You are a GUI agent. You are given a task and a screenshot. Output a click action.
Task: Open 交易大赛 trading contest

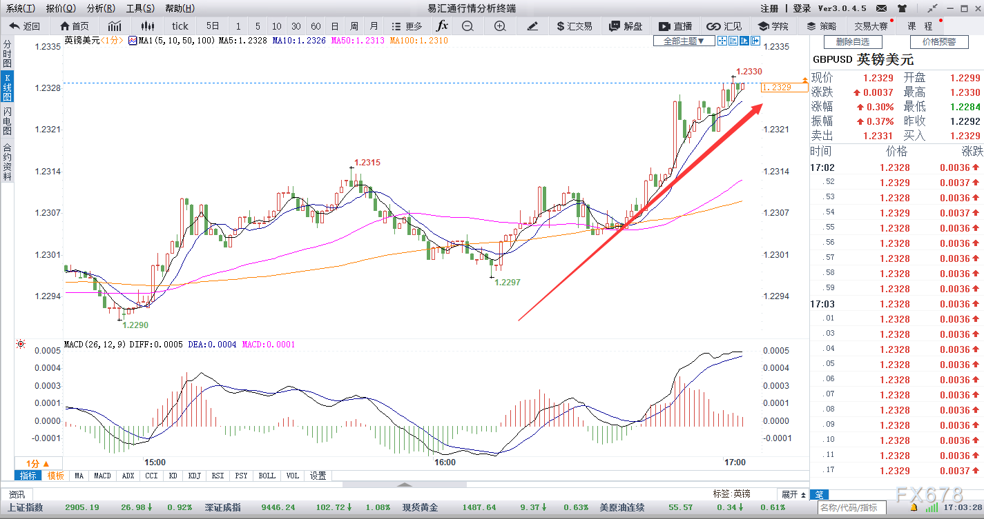coord(872,26)
